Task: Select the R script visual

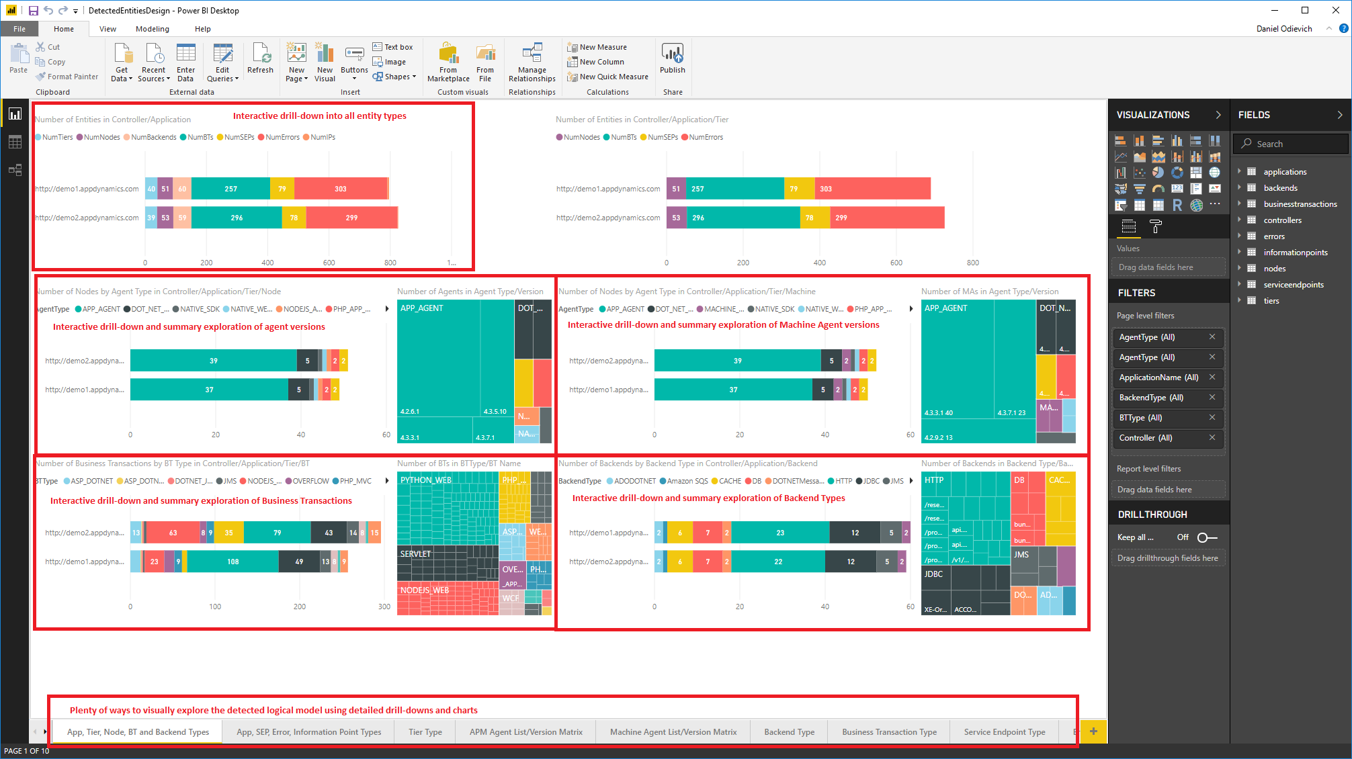Action: pos(1177,205)
